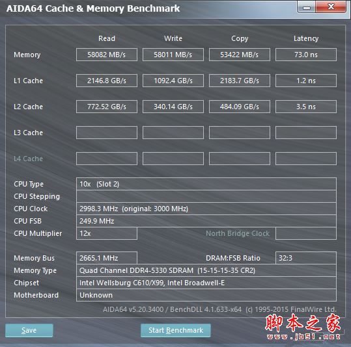
Task: Click the empty L3 Cache Copy field
Action: [x=240, y=133]
